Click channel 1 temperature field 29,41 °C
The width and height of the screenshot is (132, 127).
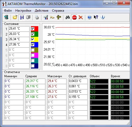(19, 29)
